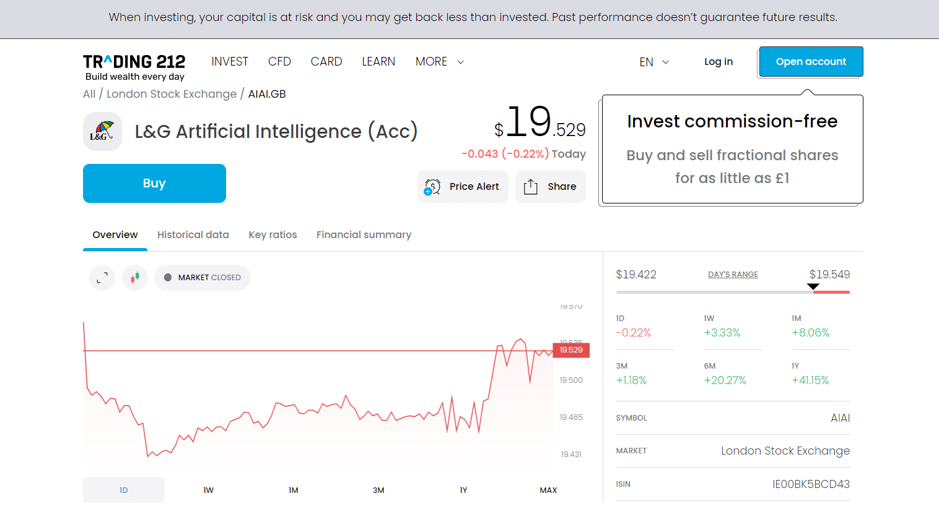Click the ISIN value IE00BK5BCD43

click(811, 484)
